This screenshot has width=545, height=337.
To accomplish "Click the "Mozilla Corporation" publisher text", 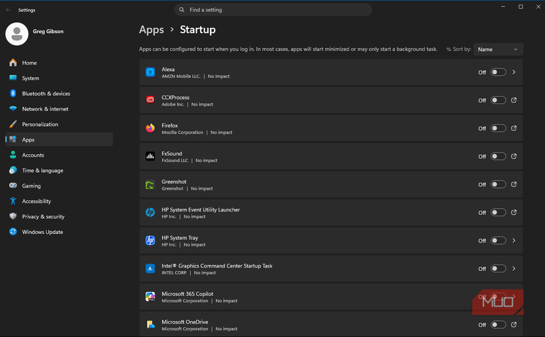I will pos(182,133).
